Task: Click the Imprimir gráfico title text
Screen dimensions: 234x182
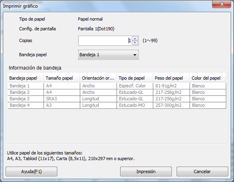Action: click(x=20, y=6)
